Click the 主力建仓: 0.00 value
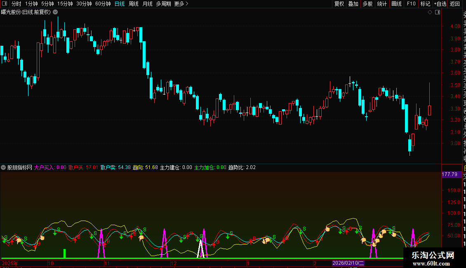The image size is (466, 268). click(x=176, y=167)
